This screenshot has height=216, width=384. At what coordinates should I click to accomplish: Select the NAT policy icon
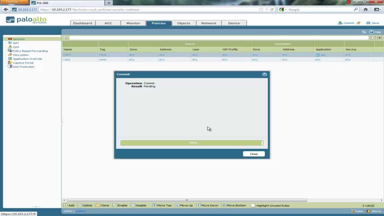(10, 43)
